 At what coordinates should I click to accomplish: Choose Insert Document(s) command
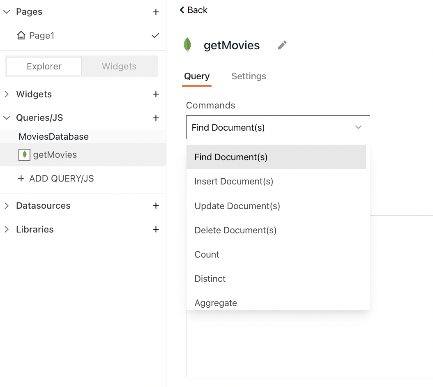point(276,182)
